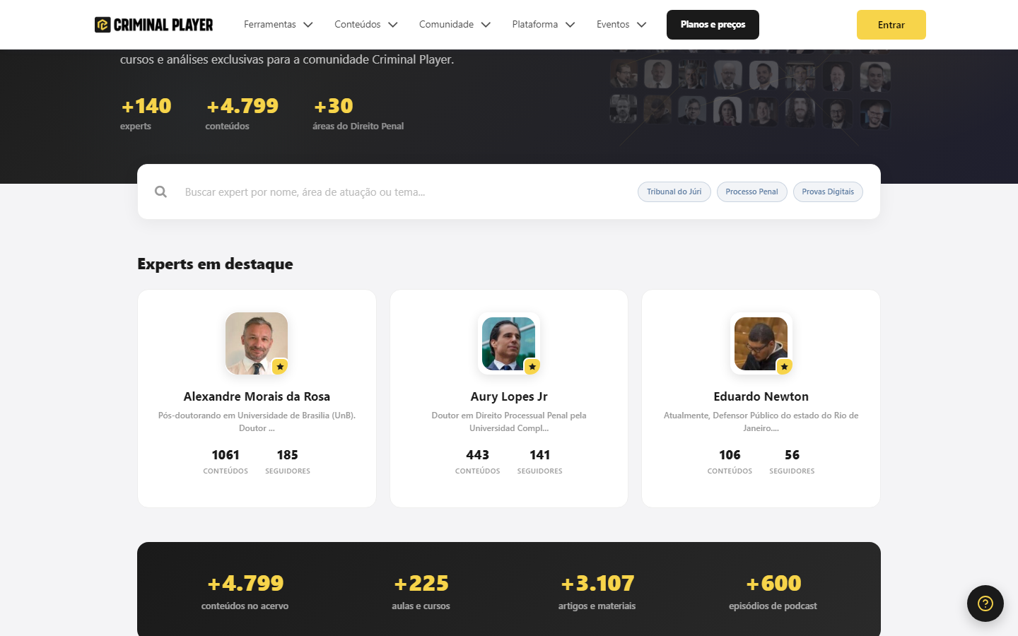Click the Entrar button
The width and height of the screenshot is (1018, 636).
pos(891,25)
